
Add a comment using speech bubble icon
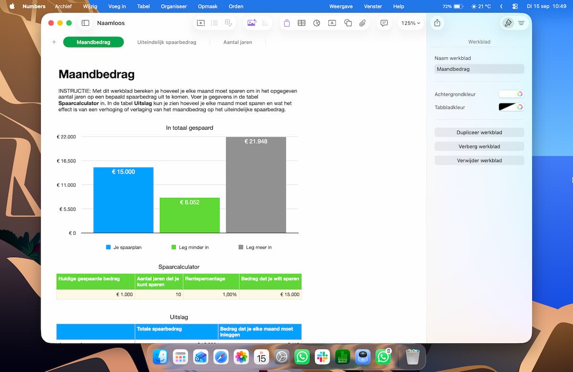[384, 23]
